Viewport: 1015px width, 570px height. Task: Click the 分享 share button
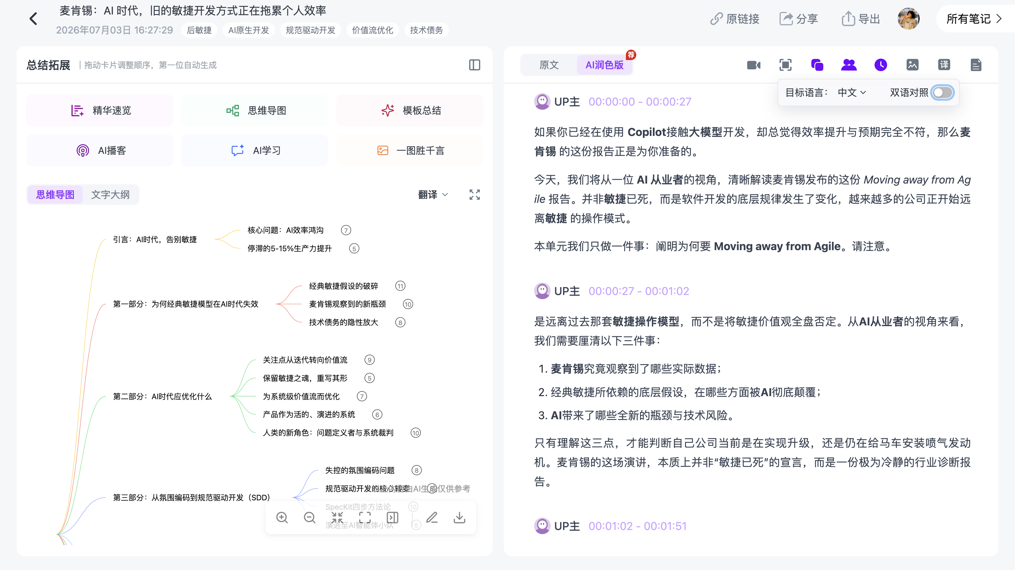[x=799, y=19]
